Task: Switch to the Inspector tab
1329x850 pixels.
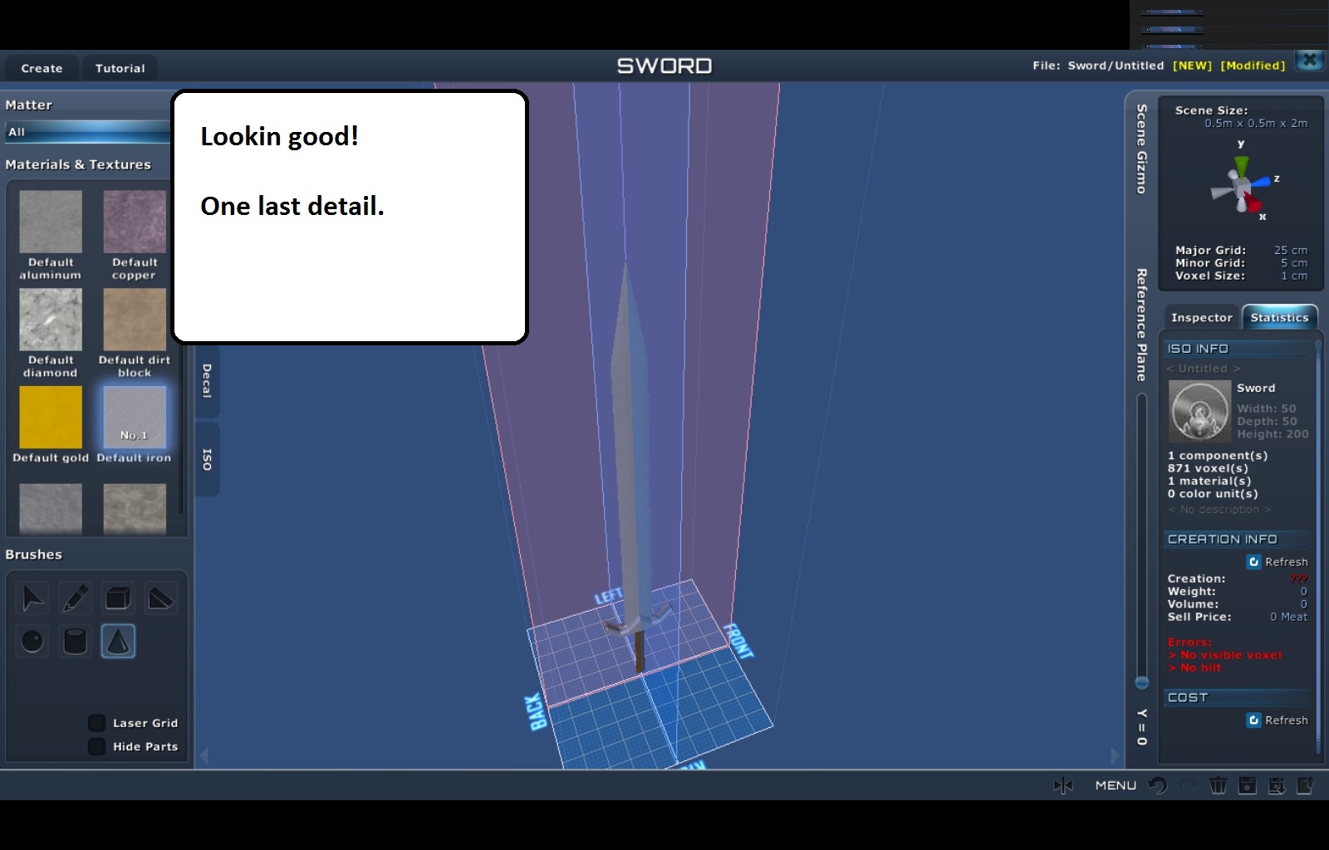Action: [1201, 317]
